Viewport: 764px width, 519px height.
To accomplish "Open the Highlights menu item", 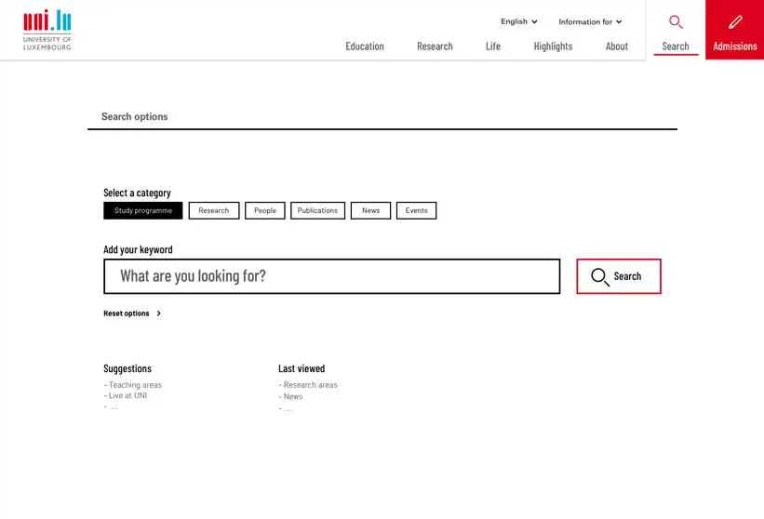I will [x=553, y=47].
